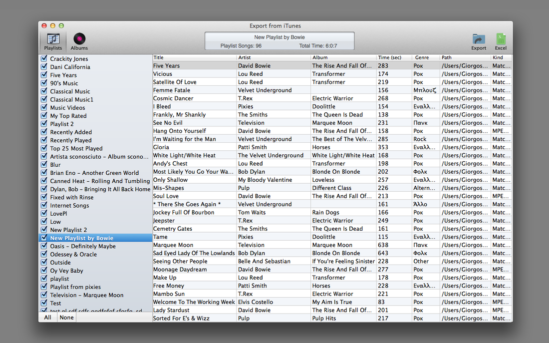Select the song Gloria
The height and width of the screenshot is (343, 549).
pyautogui.click(x=161, y=147)
